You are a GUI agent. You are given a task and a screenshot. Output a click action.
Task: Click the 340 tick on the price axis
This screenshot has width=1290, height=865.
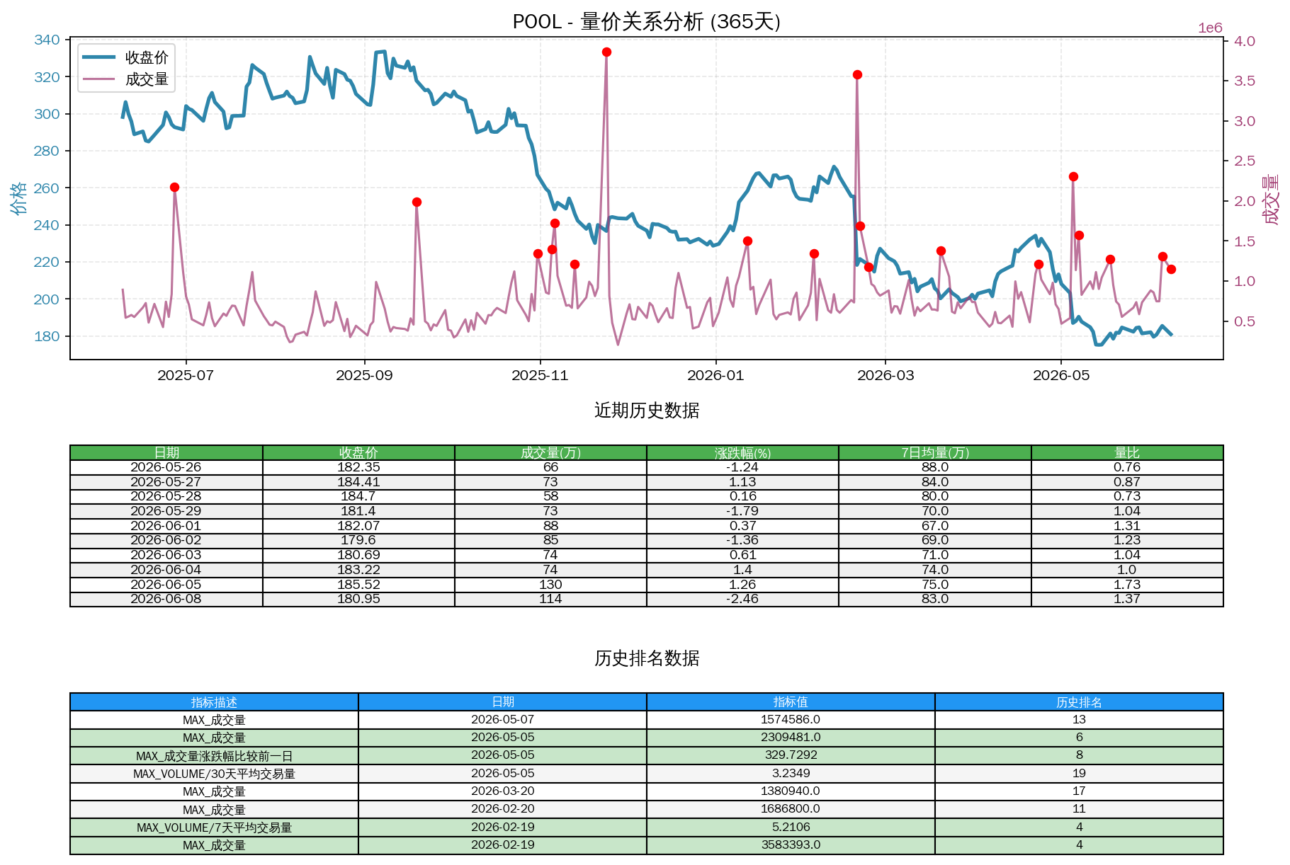[47, 40]
